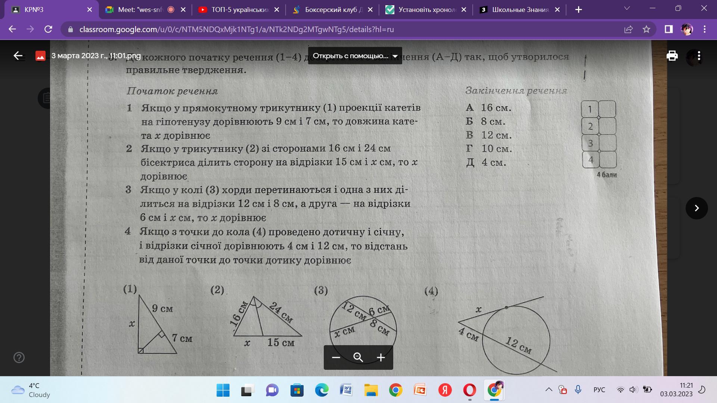
Task: Open the browser side panel
Action: (668, 29)
